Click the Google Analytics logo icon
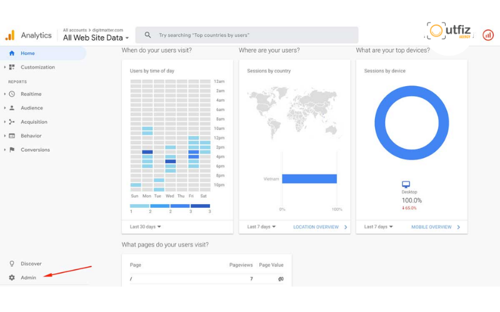500x312 pixels. [x=10, y=36]
